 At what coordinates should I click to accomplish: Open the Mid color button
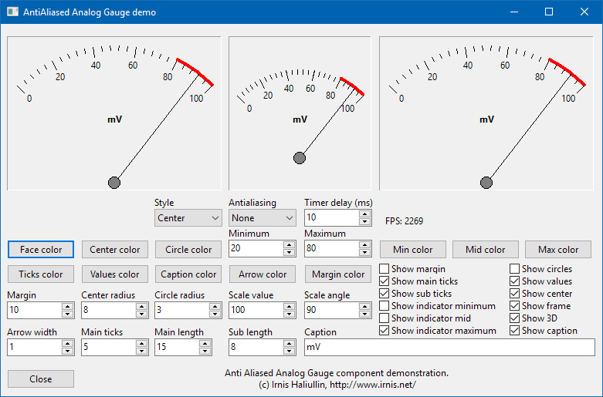486,250
